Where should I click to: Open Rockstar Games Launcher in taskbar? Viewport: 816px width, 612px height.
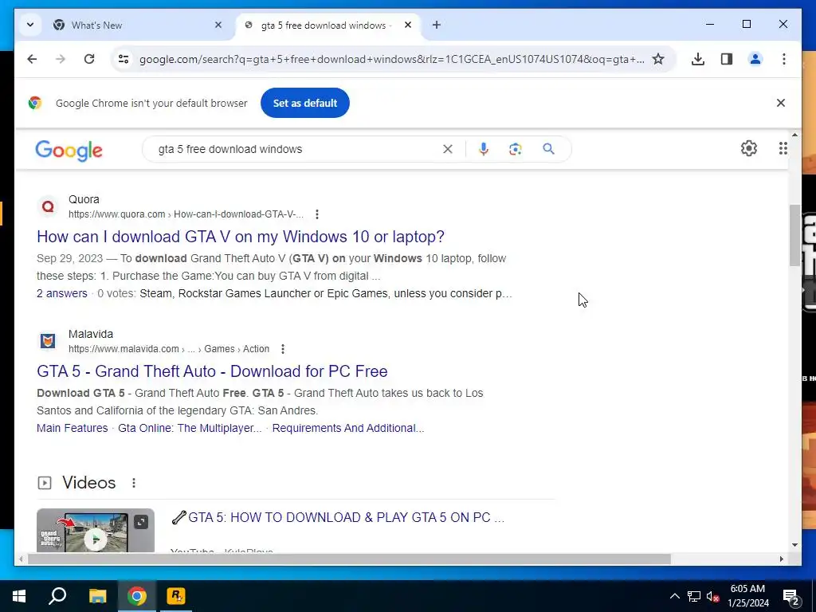(176, 596)
